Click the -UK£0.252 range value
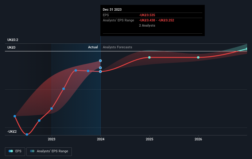This screenshot has width=252, height=159. click(166, 20)
